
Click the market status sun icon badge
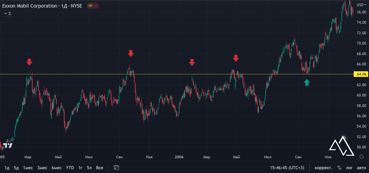pos(91,6)
